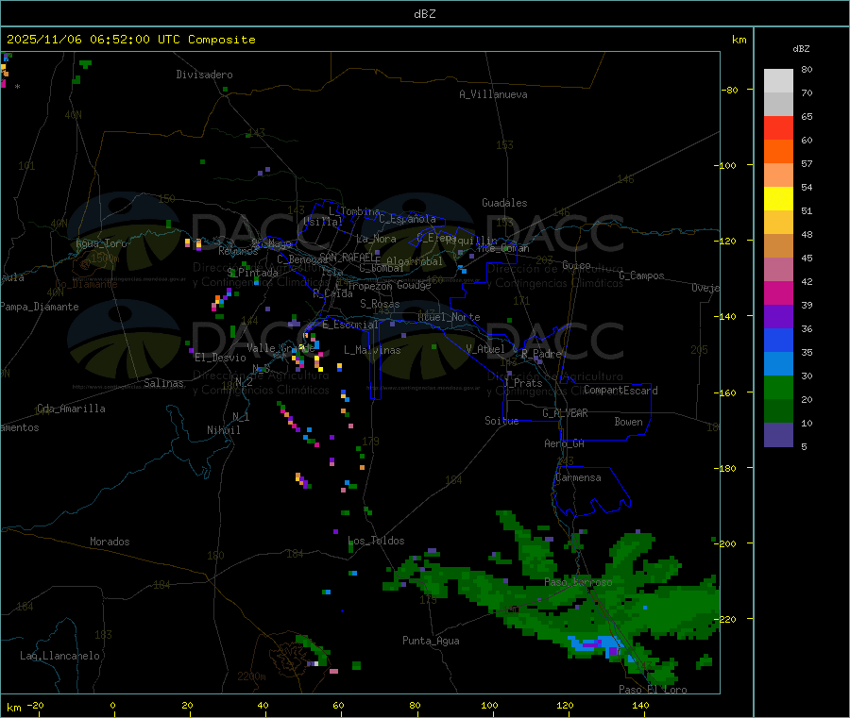Image resolution: width=850 pixels, height=718 pixels.
Task: Click the C_Española place label
Action: click(408, 219)
